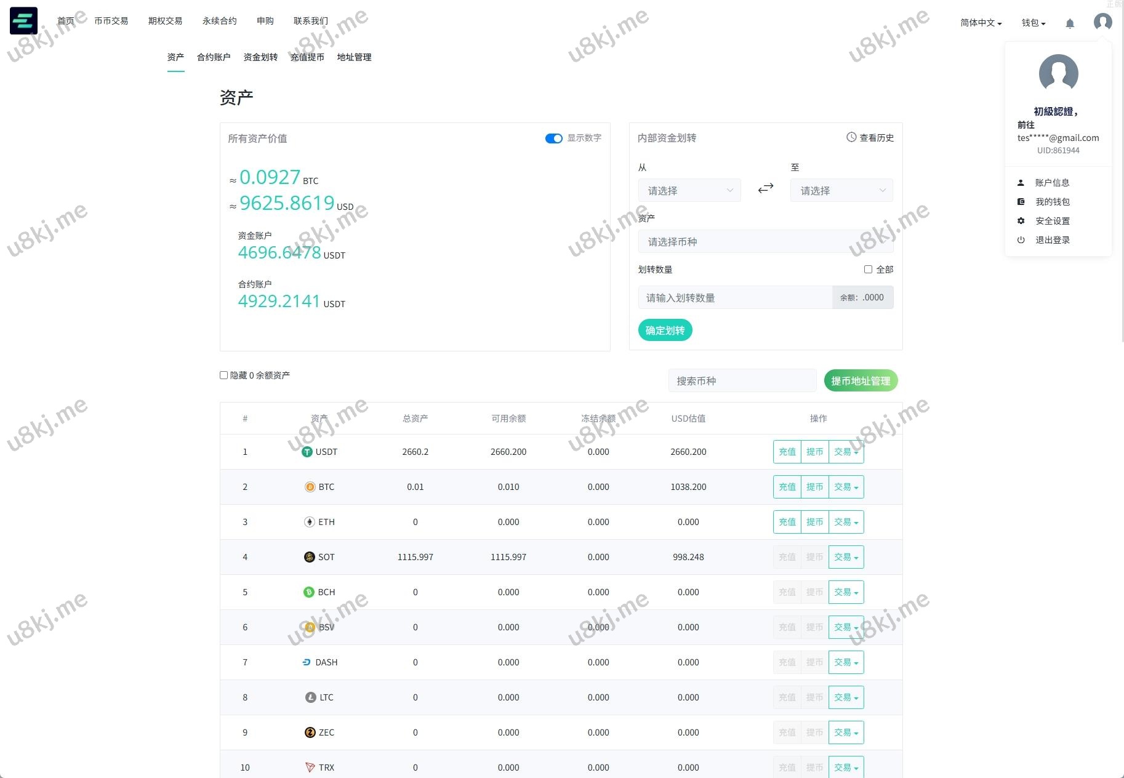
Task: Check the 全部 transfer amount checkbox
Action: (x=868, y=270)
